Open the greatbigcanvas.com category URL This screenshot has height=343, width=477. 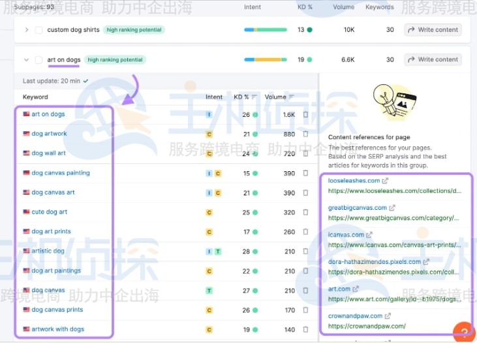coord(393,218)
